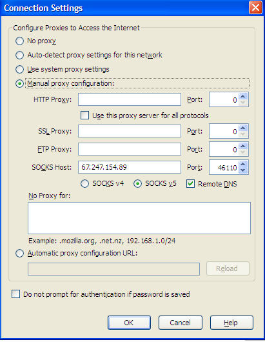Screen dimensions: 265x342
Task: Increase the SOCKS port with up arrow
Action: [243, 164]
